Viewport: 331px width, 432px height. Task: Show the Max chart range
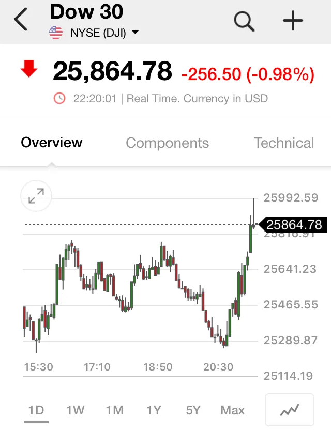tap(233, 410)
